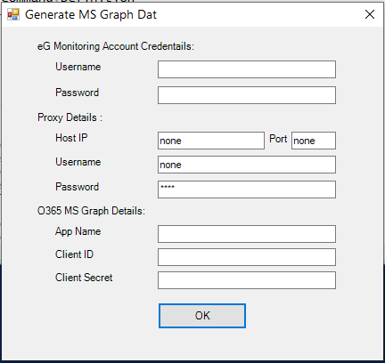Close the Generate MS Graph Dat dialog
This screenshot has width=385, height=363.
(370, 14)
